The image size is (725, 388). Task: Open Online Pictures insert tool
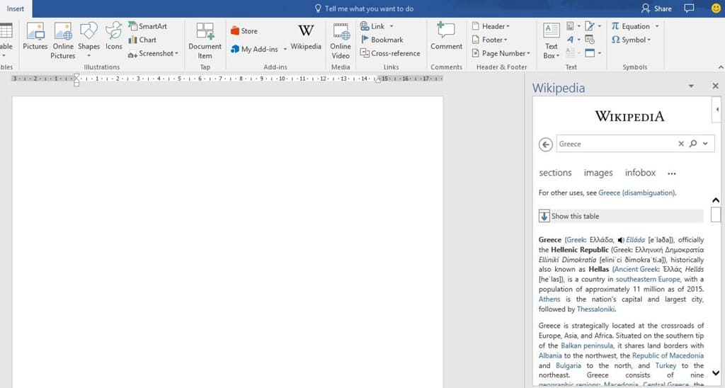pos(63,40)
